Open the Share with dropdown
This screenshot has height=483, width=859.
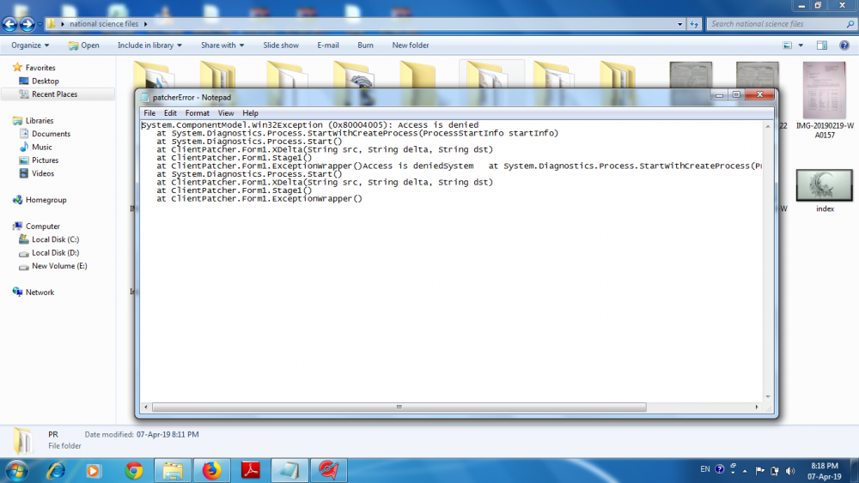point(222,45)
